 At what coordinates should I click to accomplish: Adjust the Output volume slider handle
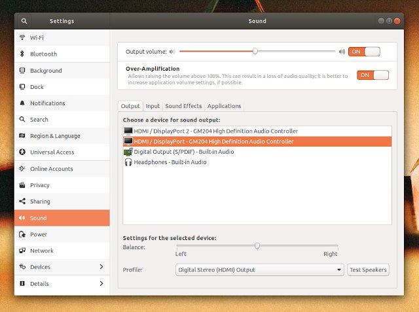click(x=255, y=51)
